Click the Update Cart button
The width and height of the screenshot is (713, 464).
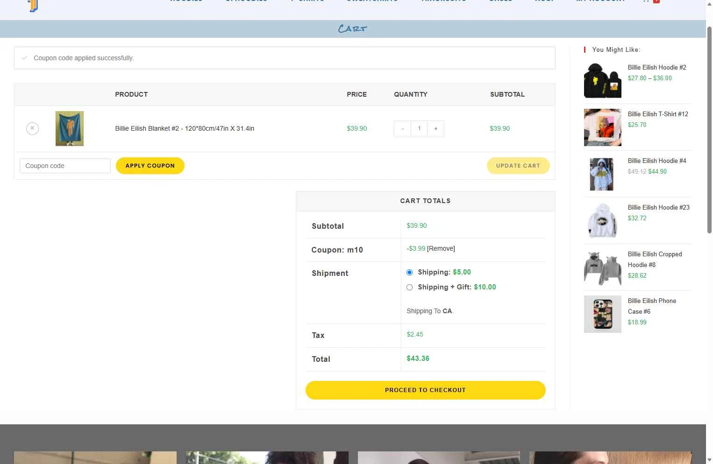pos(518,166)
